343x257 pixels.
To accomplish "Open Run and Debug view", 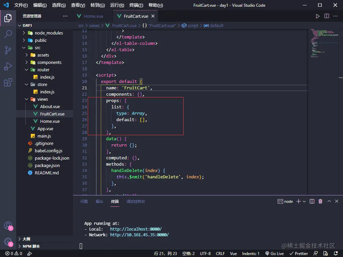I will point(8,66).
